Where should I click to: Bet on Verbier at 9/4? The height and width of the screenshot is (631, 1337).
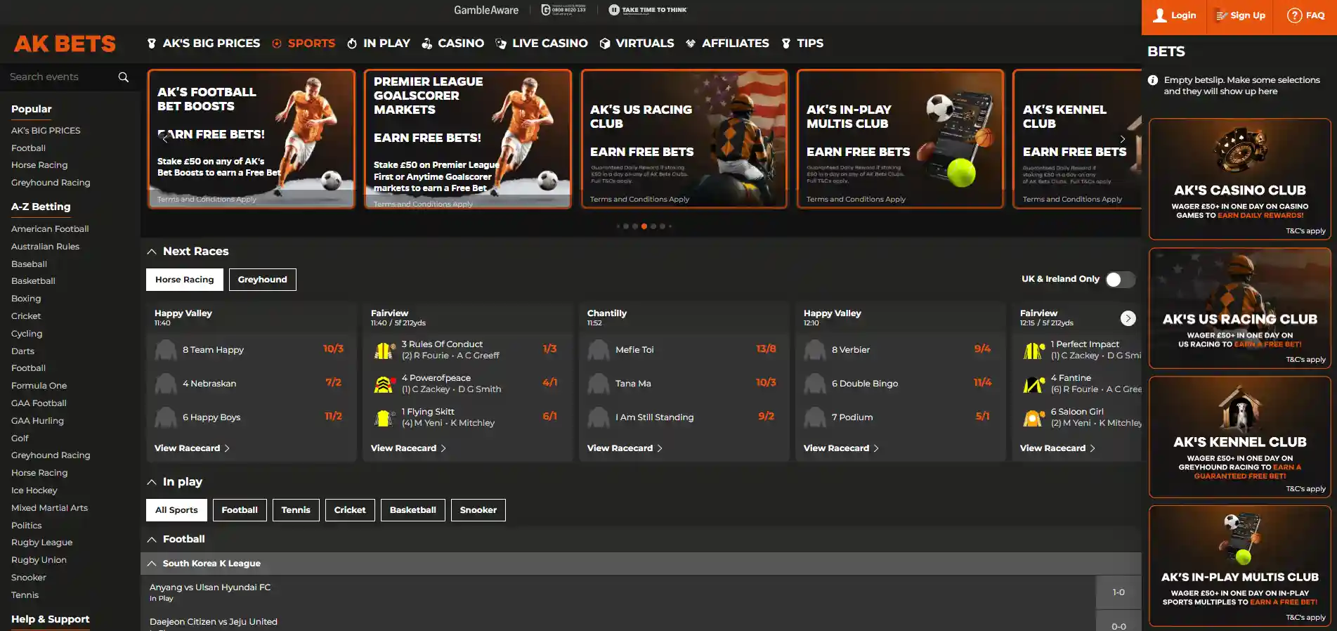tap(982, 349)
